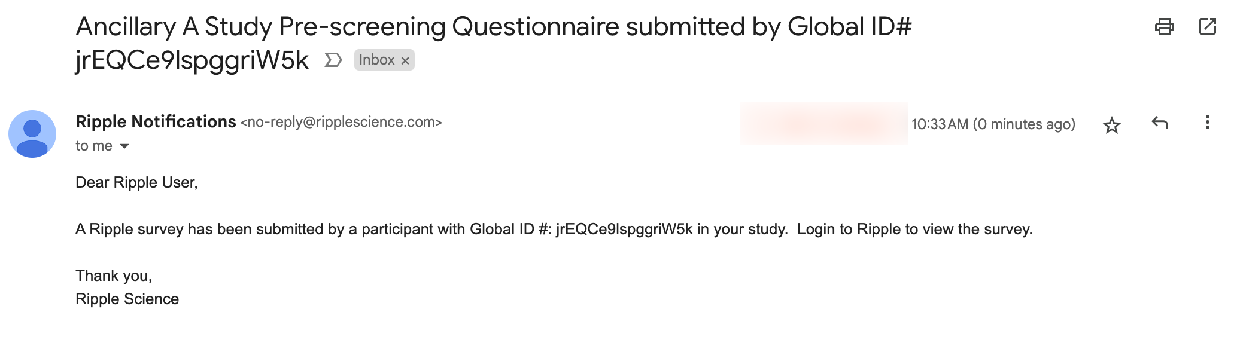Click the sender's profile avatar
This screenshot has width=1234, height=361.
tap(32, 134)
